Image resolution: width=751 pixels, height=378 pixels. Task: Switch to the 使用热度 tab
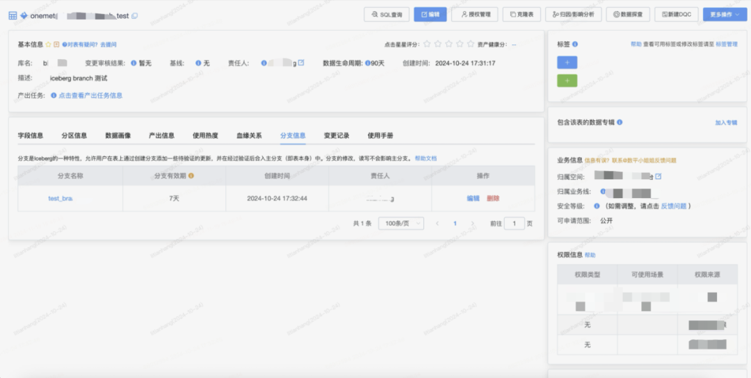tap(205, 136)
